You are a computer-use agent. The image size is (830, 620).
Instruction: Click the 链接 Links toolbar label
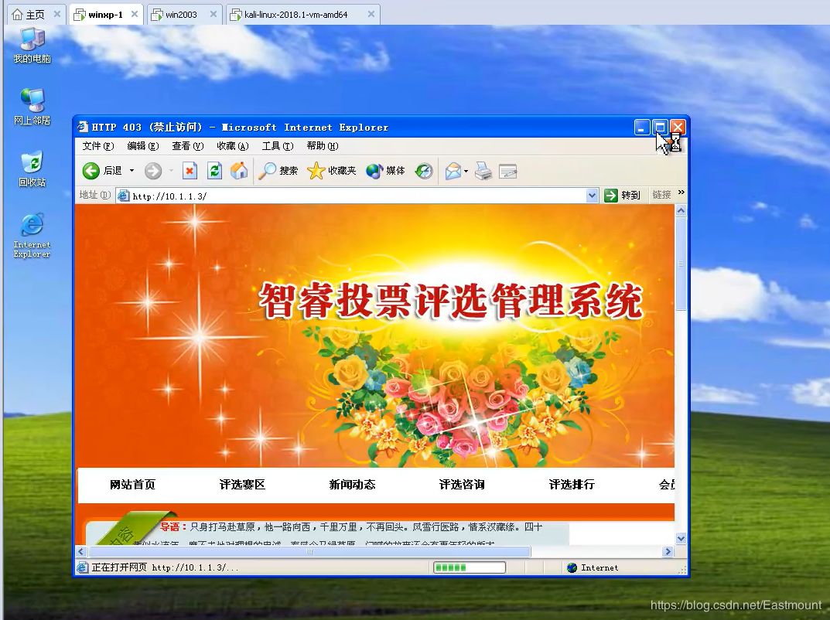pos(661,195)
